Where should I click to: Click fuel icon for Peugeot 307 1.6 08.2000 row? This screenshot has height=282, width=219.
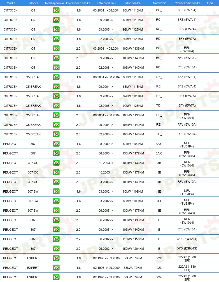56,144
